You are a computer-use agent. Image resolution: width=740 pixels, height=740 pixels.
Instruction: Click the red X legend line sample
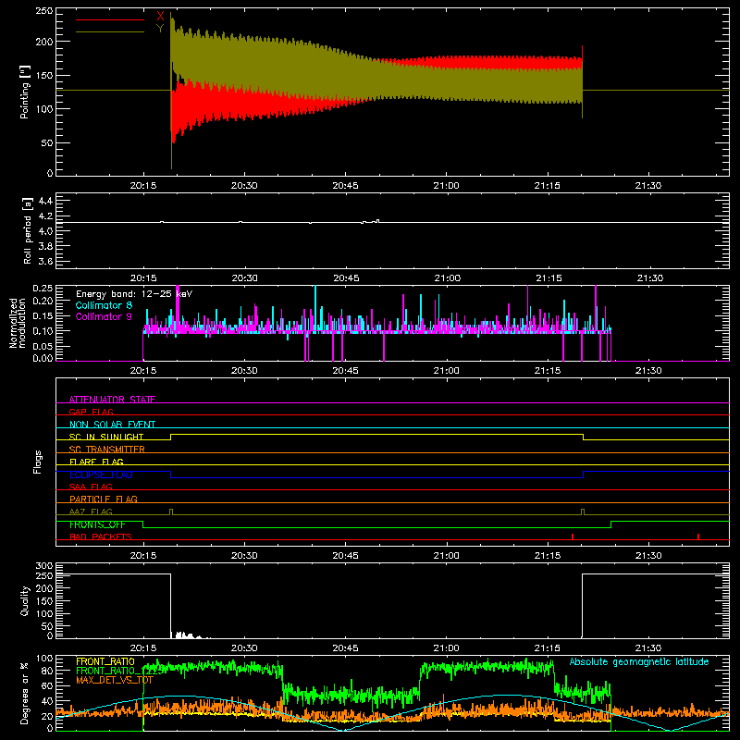(x=110, y=19)
